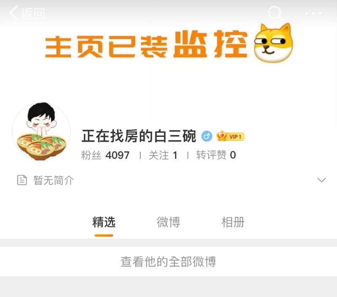The image size is (337, 297).
Task: Open the 关注 1 following list
Action: point(163,155)
